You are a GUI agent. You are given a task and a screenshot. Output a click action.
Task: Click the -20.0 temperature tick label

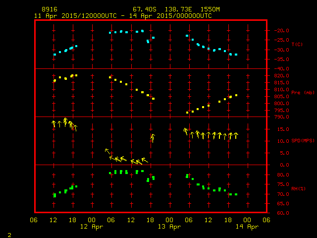pyautogui.click(x=281, y=31)
